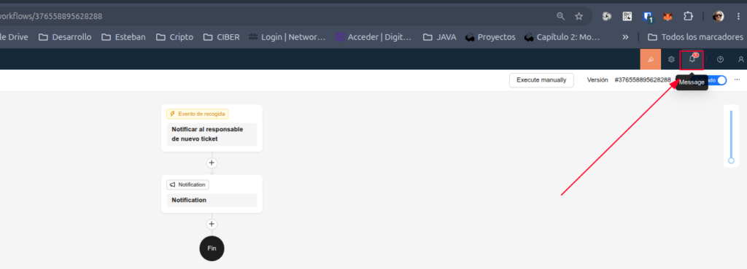Open the help question-mark icon
The height and width of the screenshot is (269, 747).
click(x=720, y=60)
